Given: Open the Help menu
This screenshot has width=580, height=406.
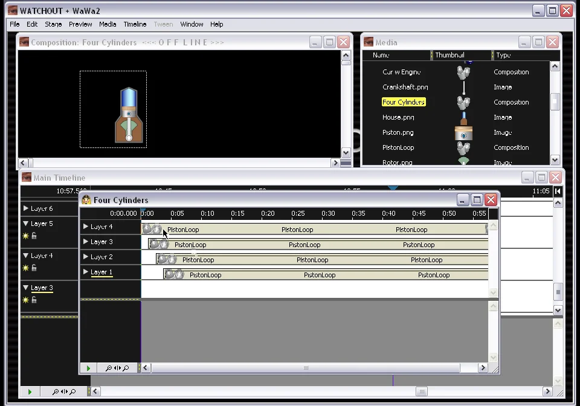Looking at the screenshot, I should point(217,24).
